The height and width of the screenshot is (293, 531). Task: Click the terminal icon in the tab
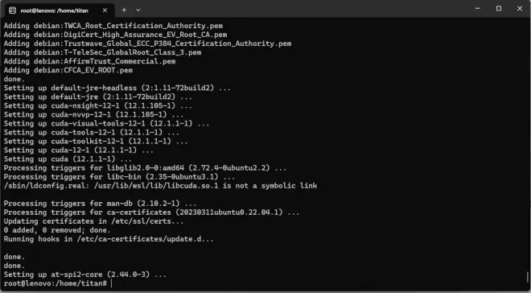click(x=12, y=10)
